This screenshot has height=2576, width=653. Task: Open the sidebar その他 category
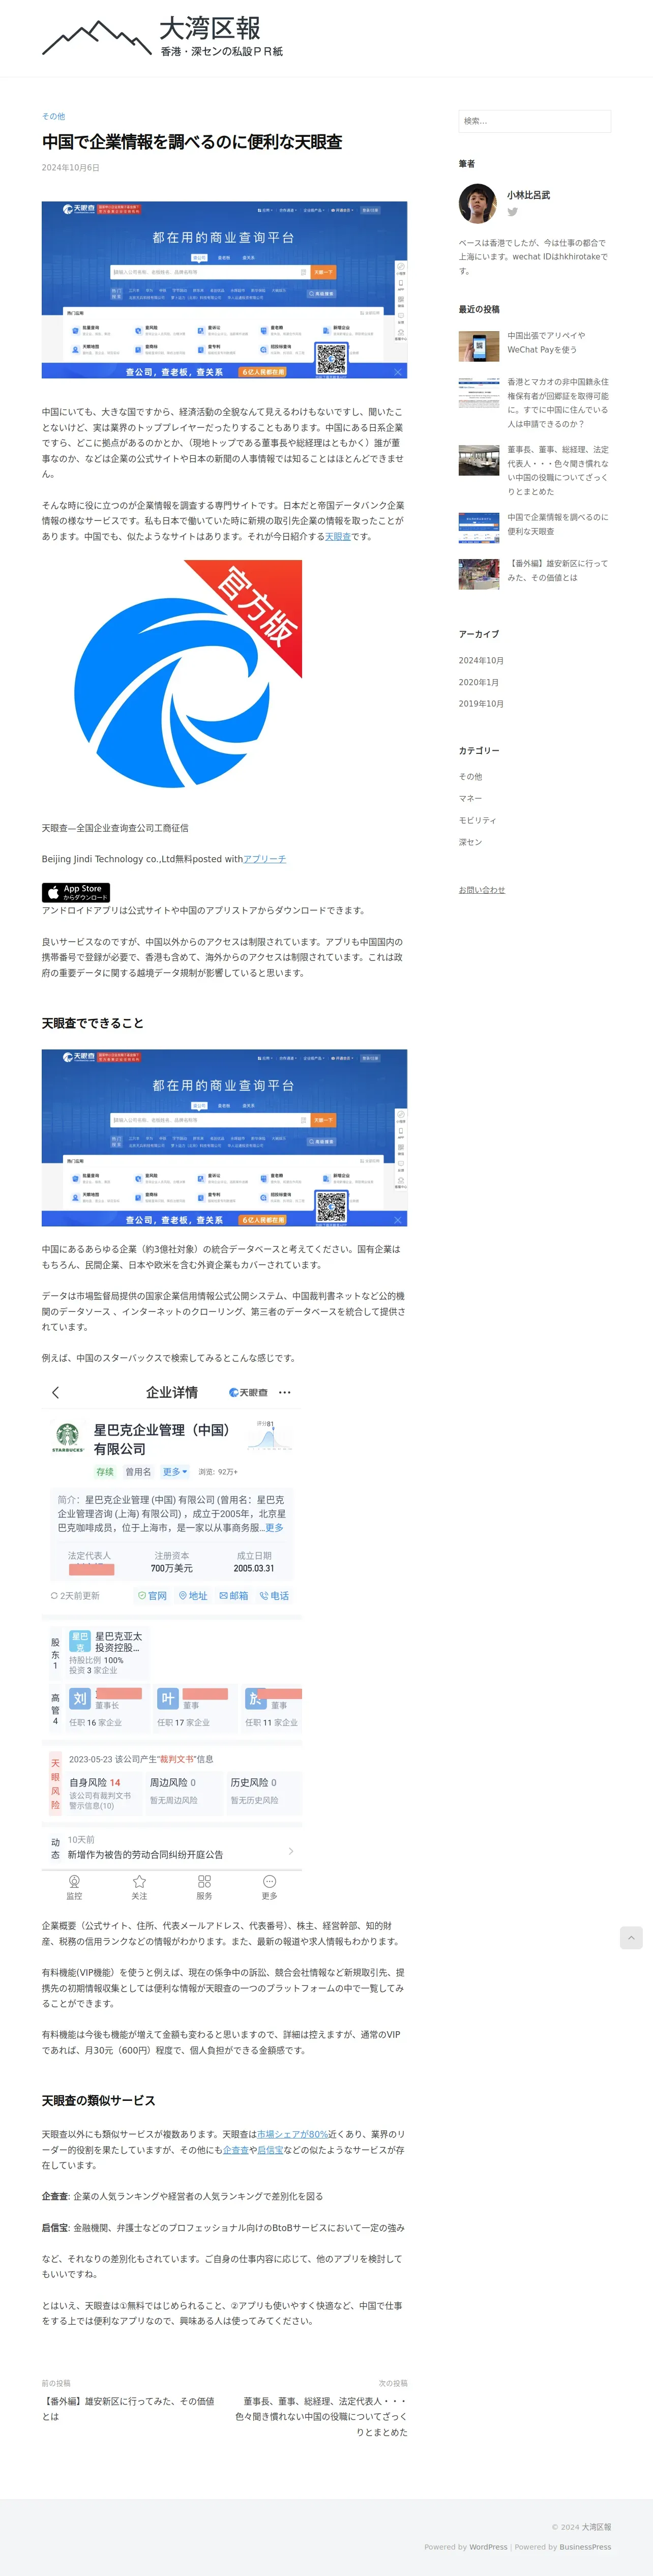[x=470, y=777]
